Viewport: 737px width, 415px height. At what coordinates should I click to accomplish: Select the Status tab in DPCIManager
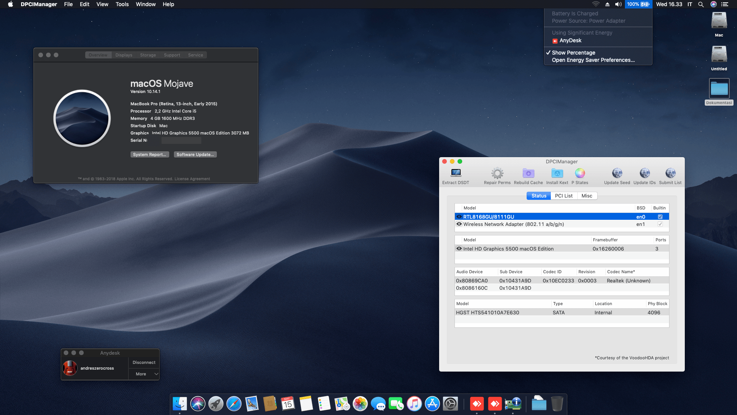(x=539, y=196)
